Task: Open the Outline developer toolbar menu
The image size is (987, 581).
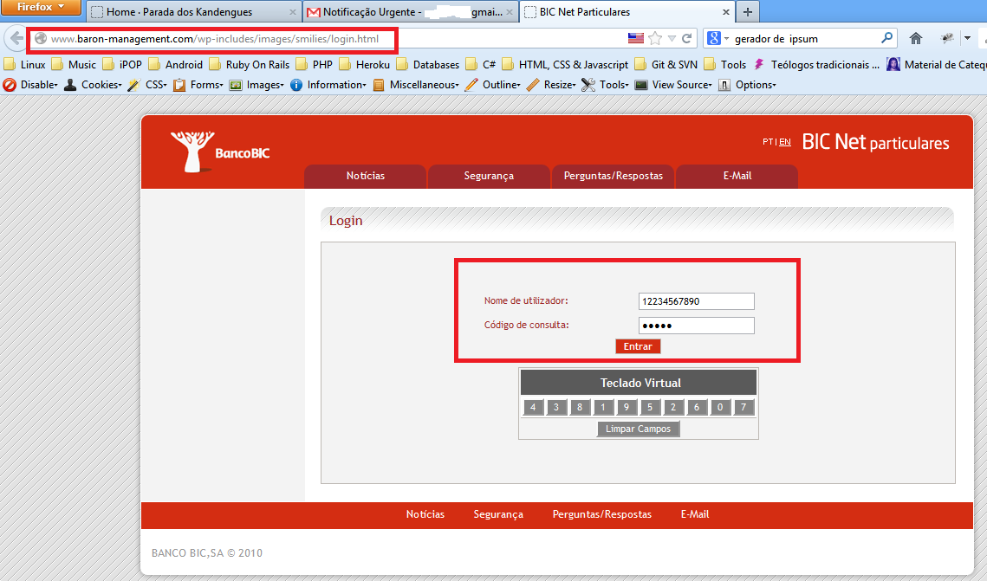Action: pyautogui.click(x=493, y=84)
